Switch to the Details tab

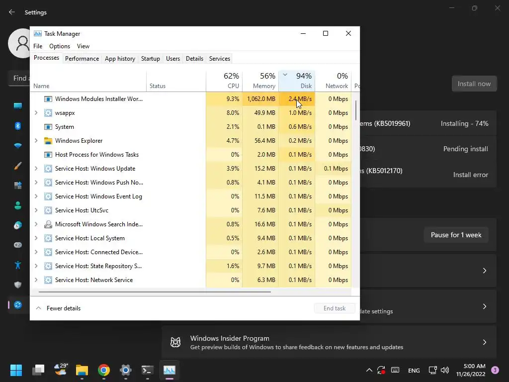[x=194, y=59]
